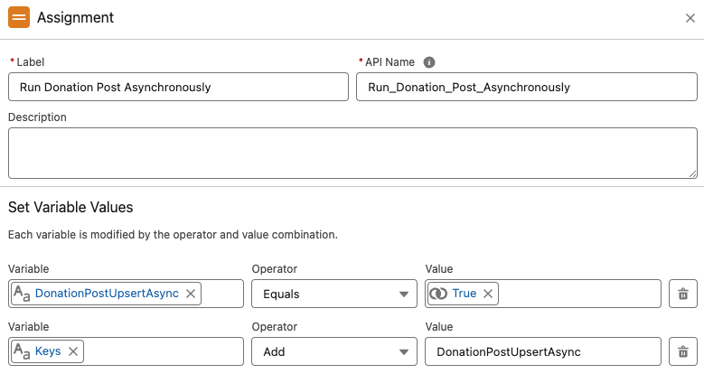Remove the True value pill

coord(488,294)
